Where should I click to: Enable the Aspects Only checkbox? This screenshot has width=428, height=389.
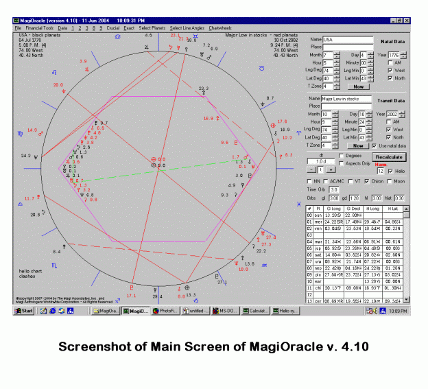click(341, 163)
